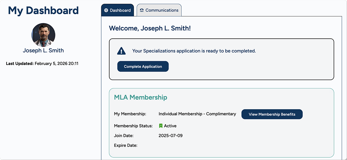Screen dimensions: 347x160
Task: Click the green Active status badge icon
Action: pyautogui.click(x=161, y=126)
